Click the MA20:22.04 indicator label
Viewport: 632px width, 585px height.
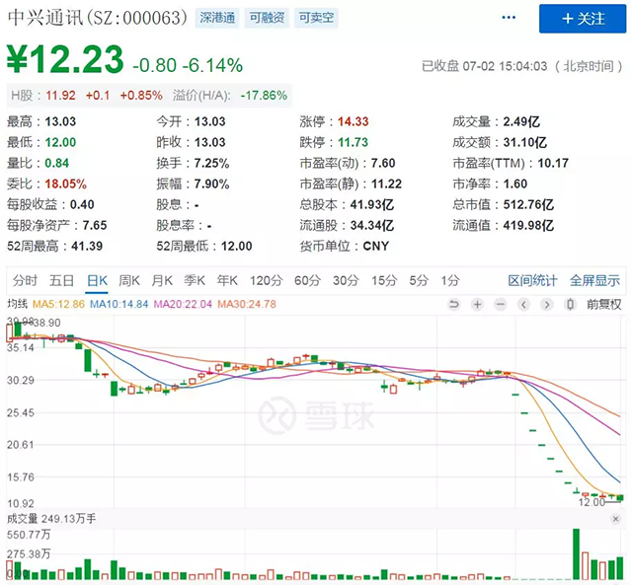(183, 304)
